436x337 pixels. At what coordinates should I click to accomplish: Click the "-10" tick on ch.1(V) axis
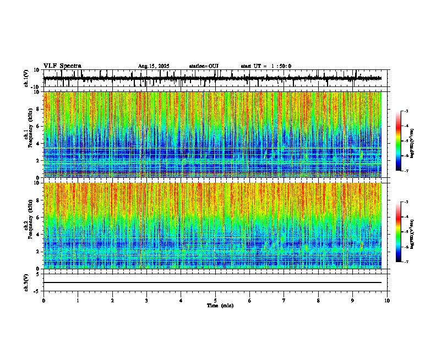coord(36,87)
